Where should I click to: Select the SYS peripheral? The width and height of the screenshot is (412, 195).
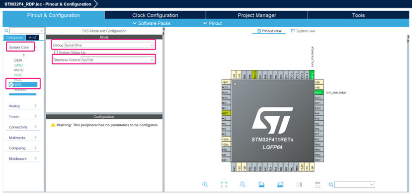23,85
